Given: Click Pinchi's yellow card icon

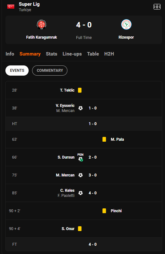Looking at the screenshot, I should (104, 211).
